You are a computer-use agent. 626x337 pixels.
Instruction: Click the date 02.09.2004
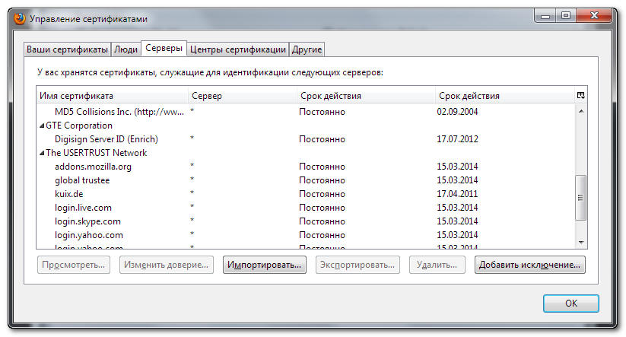click(457, 112)
